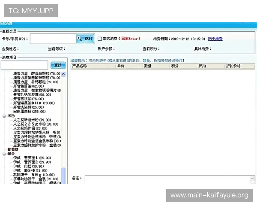Select 宝素力特制金装米粉 听装
Image resolution: width=257 pixels, height=206 pixels.
[37, 136]
